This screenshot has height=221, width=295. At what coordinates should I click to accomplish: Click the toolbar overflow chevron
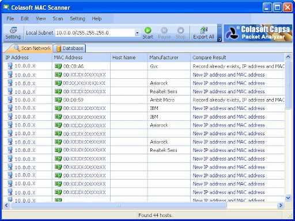pyautogui.click(x=220, y=33)
